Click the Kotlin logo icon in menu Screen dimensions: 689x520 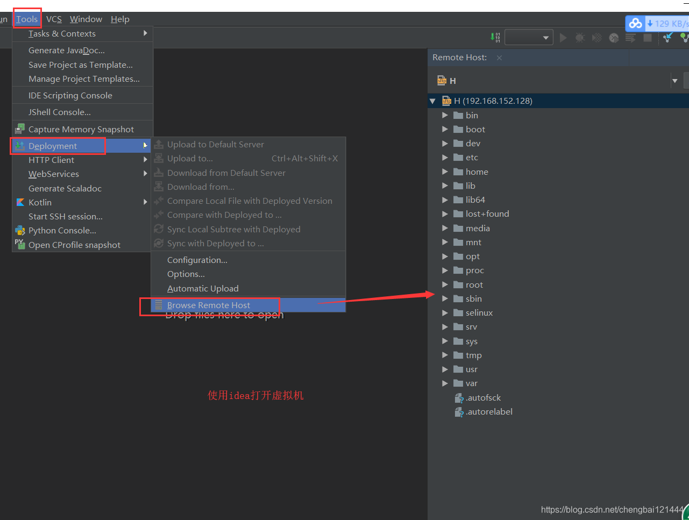click(20, 202)
